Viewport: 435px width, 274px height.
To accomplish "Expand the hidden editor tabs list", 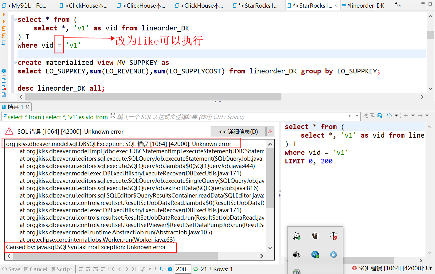I will coord(398,5).
